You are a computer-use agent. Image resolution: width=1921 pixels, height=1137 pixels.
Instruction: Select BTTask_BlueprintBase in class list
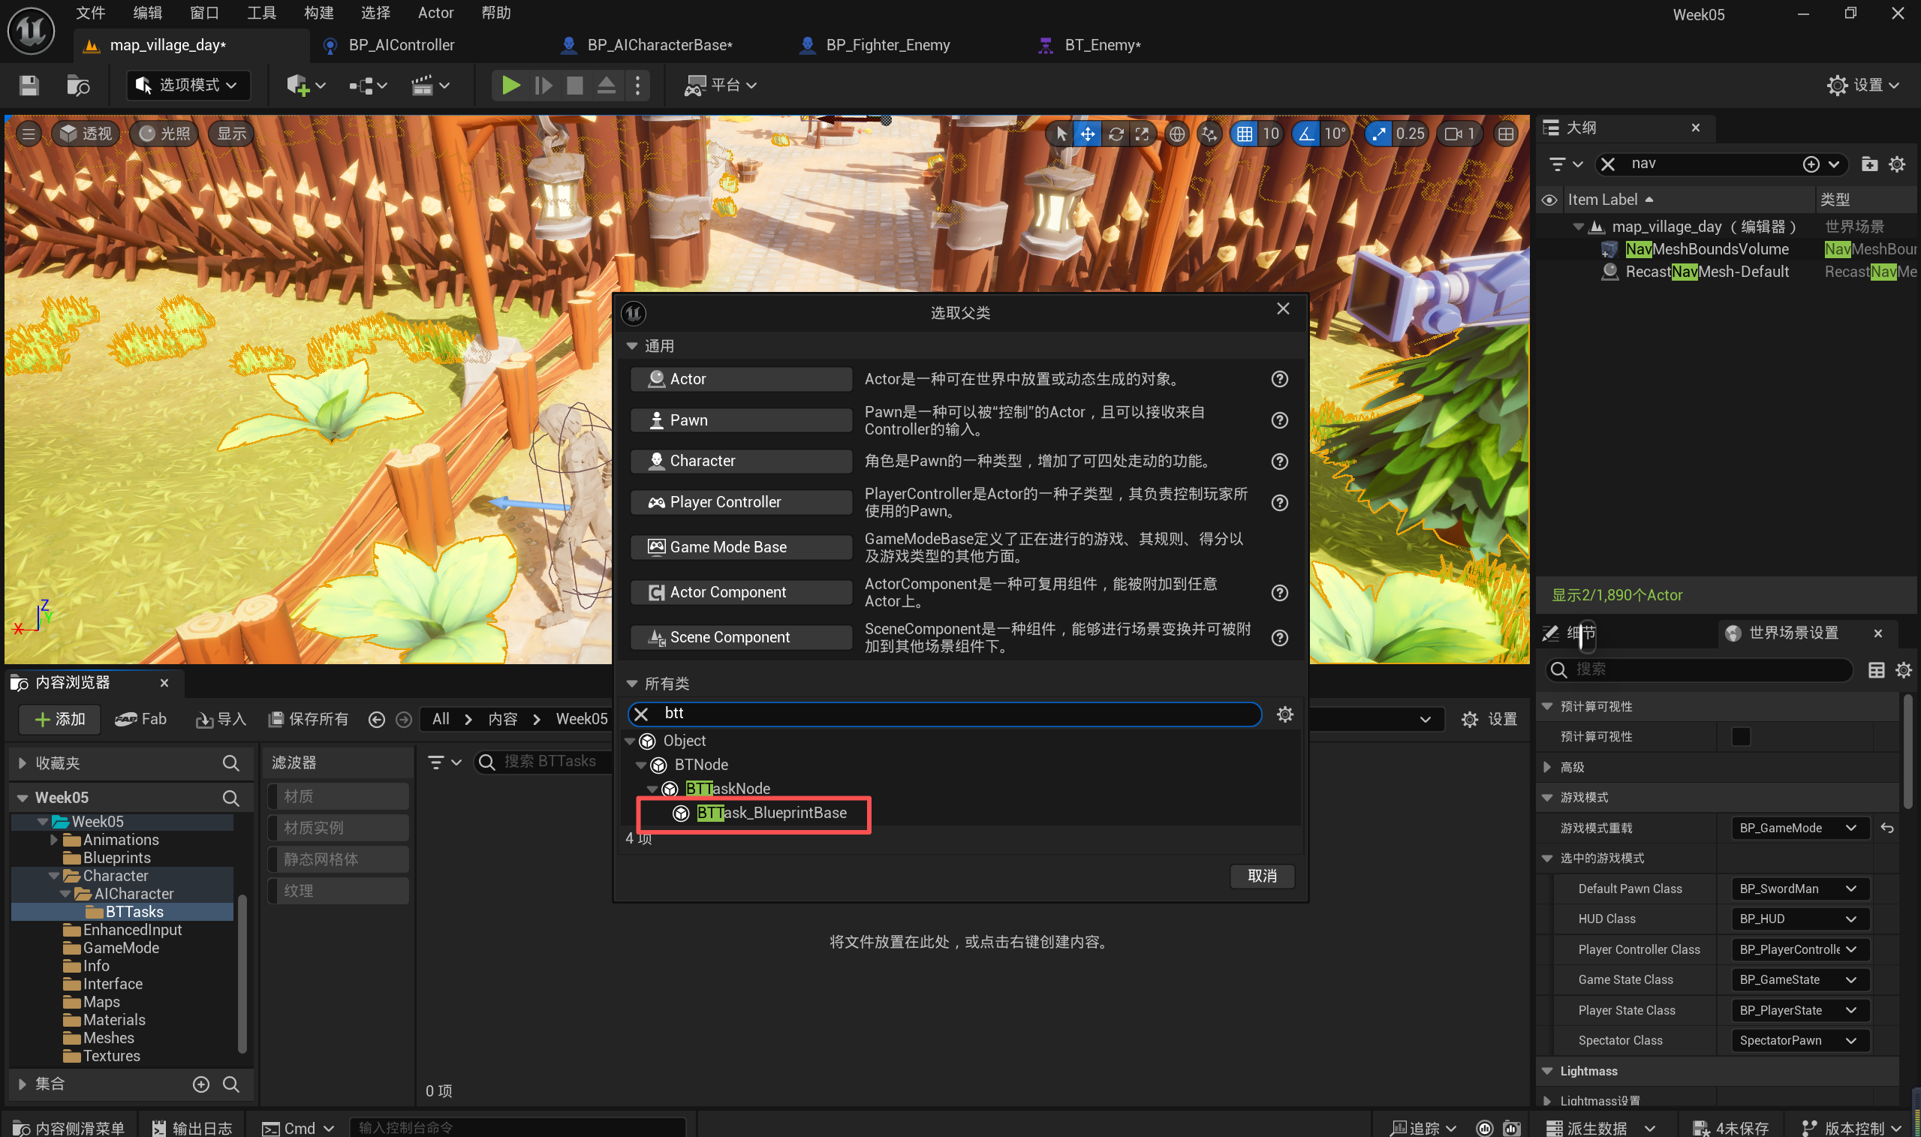[x=770, y=813]
